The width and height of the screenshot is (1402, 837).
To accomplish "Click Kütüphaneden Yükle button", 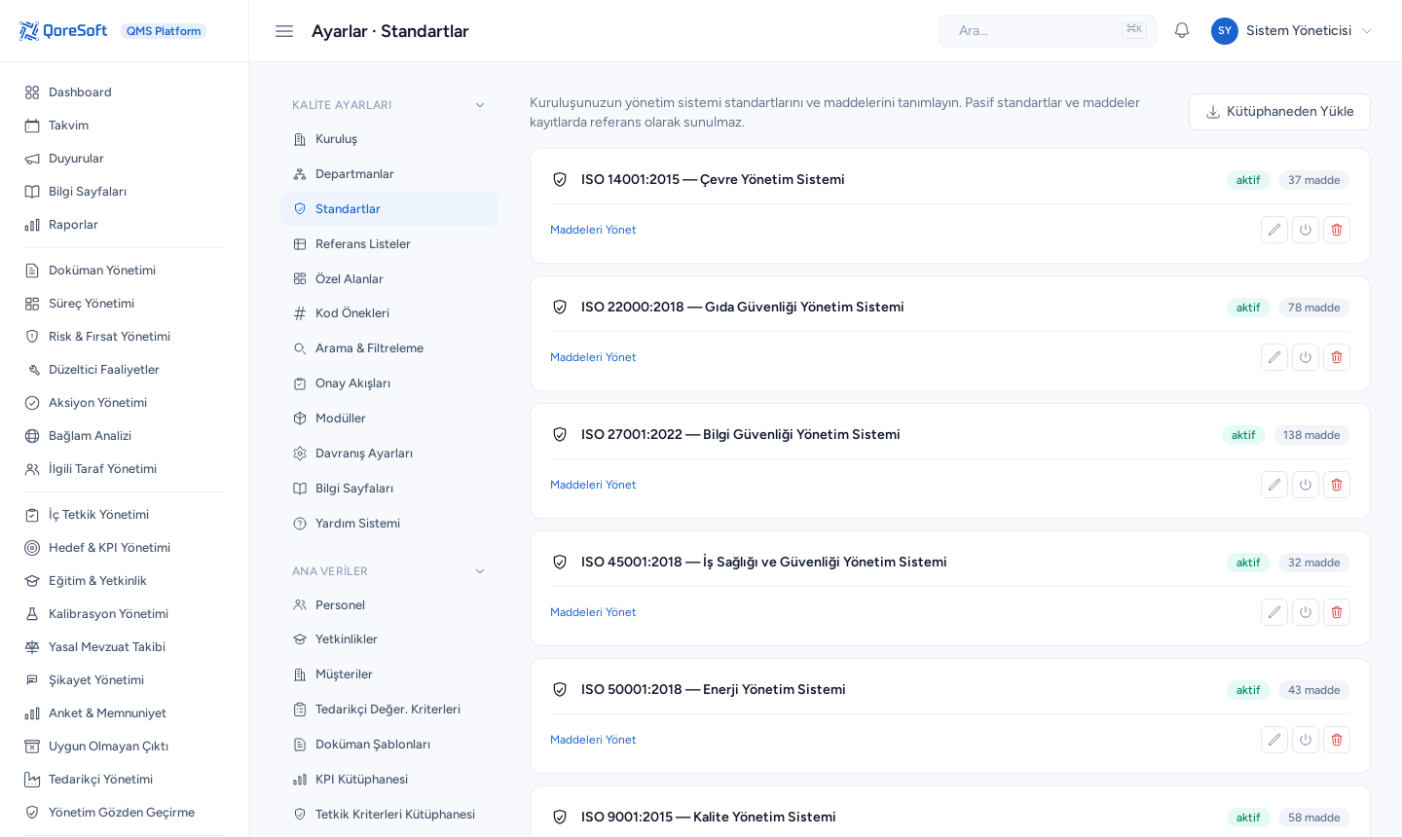I will tap(1279, 112).
